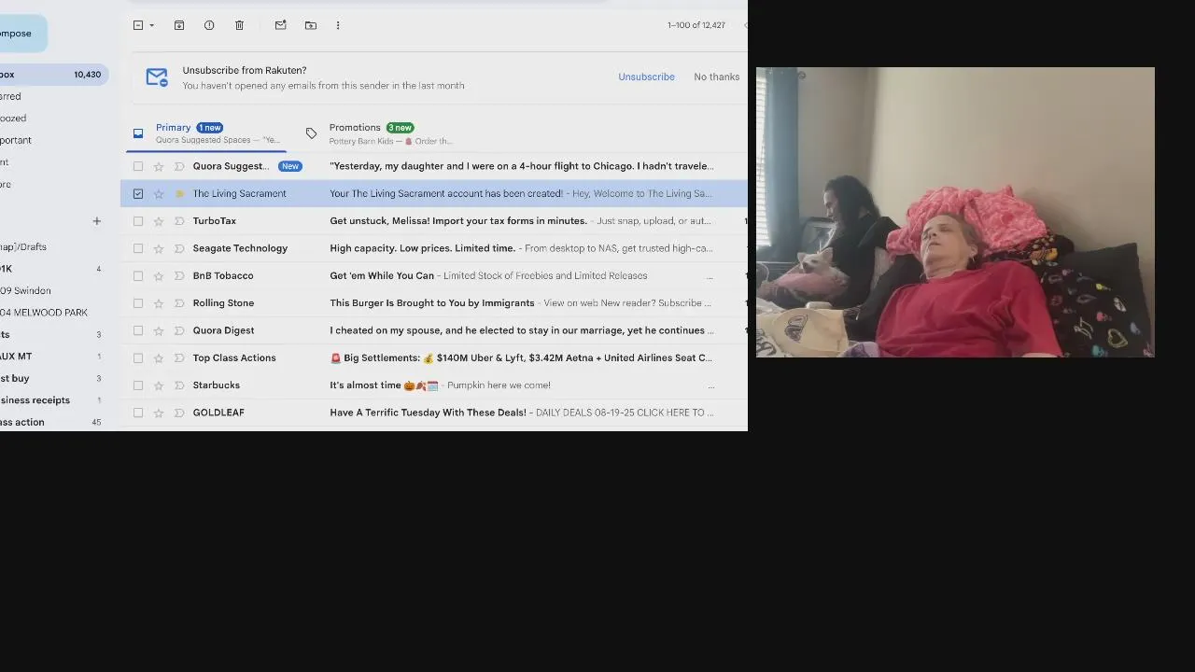Mark selected email as unread
Screen dimensions: 1195x672
[280, 25]
